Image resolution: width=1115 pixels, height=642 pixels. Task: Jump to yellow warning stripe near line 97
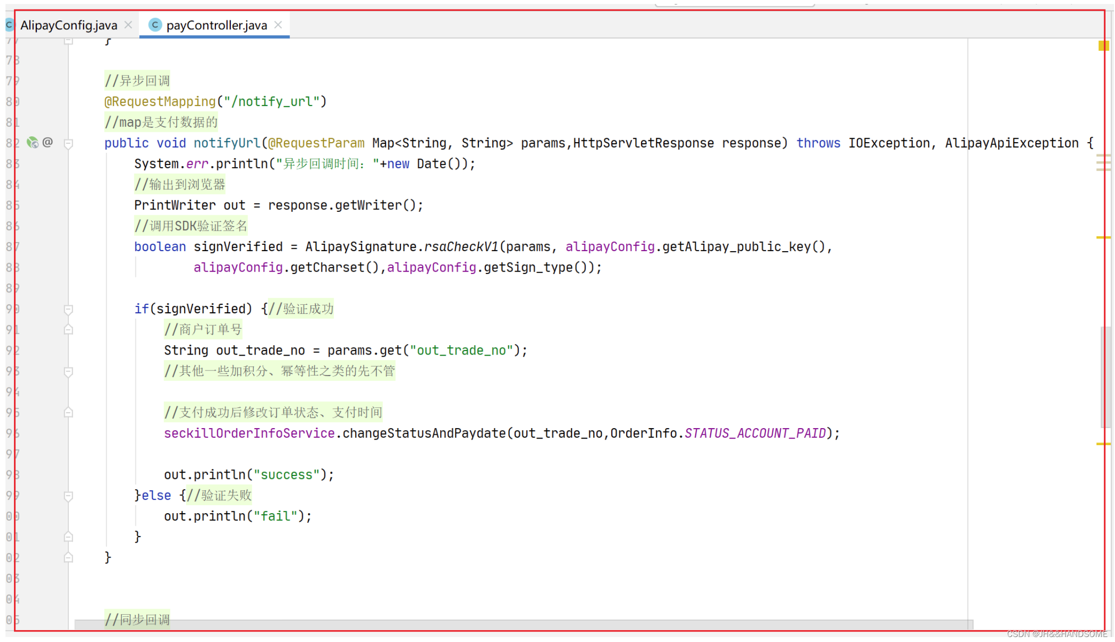pos(1104,444)
